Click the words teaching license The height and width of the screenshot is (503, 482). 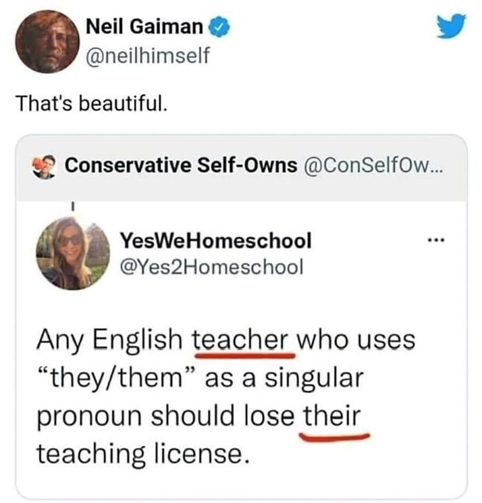coord(144,453)
